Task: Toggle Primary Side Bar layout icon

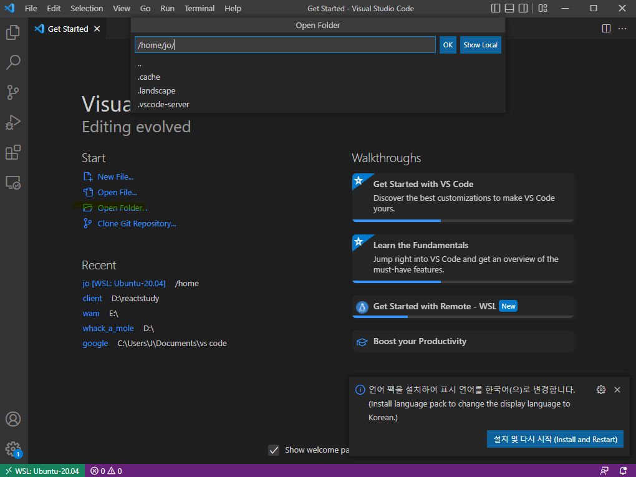Action: click(495, 8)
